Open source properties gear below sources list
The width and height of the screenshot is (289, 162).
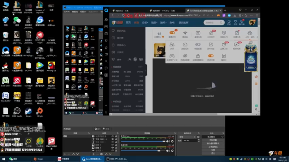[x=102, y=154]
